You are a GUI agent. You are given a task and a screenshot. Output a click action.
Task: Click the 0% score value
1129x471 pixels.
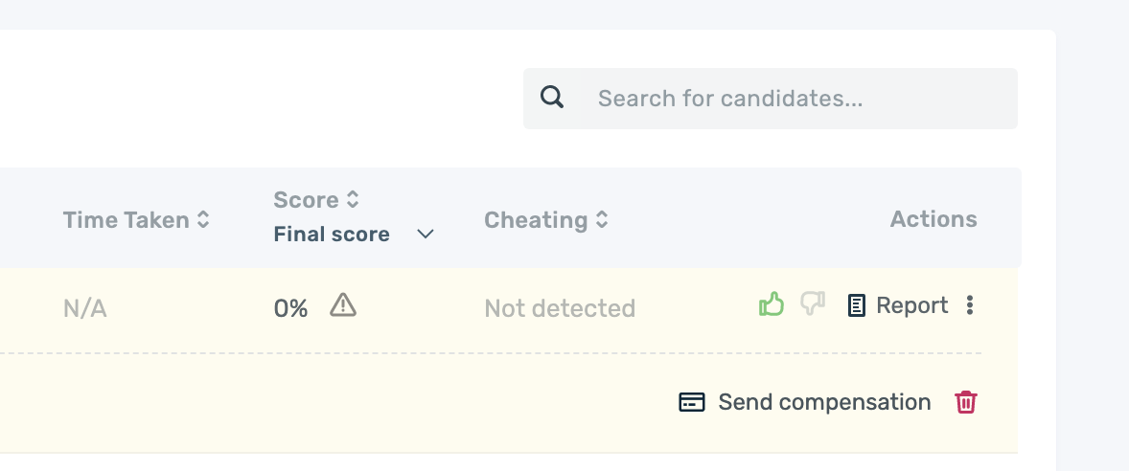point(291,308)
